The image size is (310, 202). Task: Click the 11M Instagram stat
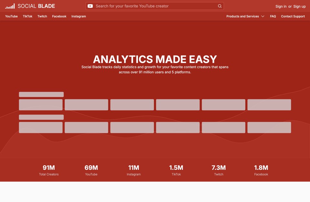(x=134, y=170)
